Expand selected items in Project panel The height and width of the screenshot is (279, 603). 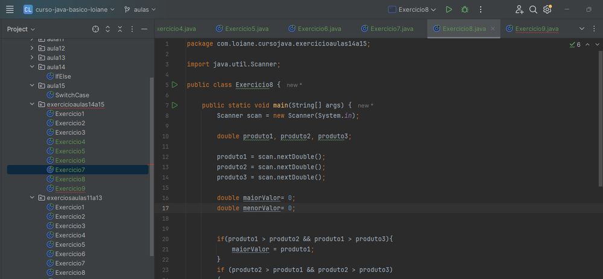(x=108, y=29)
